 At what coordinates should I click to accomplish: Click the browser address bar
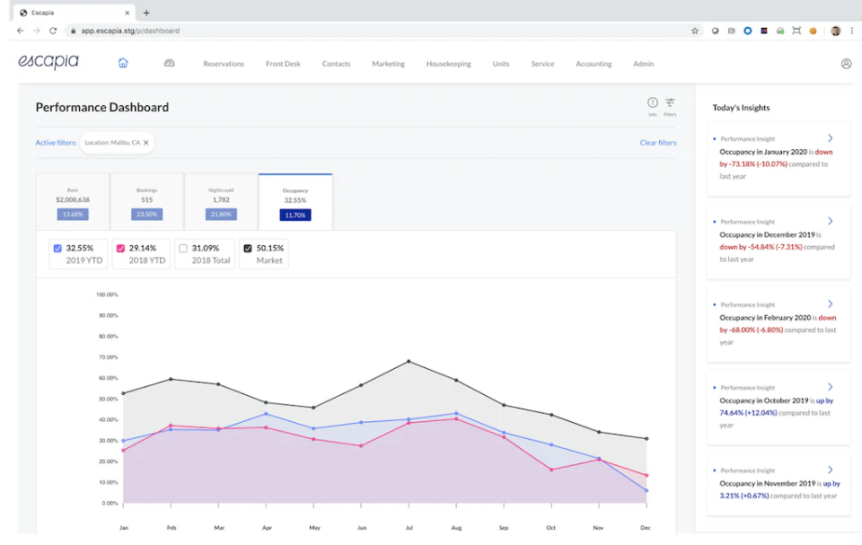click(359, 31)
